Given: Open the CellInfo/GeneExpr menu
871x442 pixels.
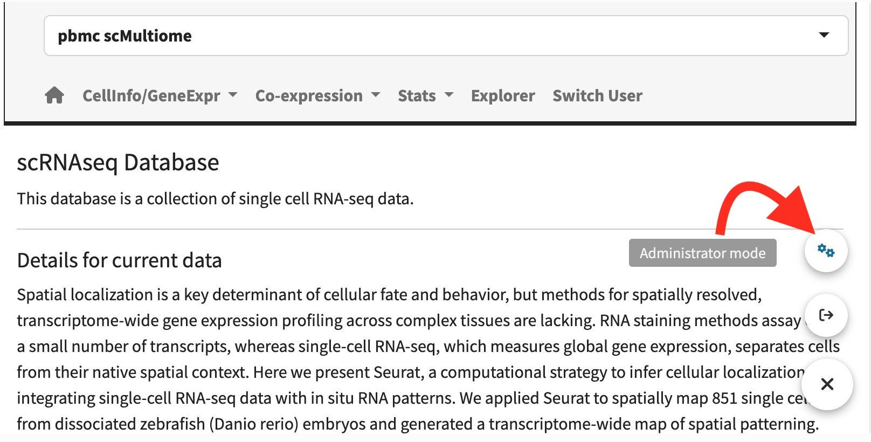Looking at the screenshot, I should (151, 95).
